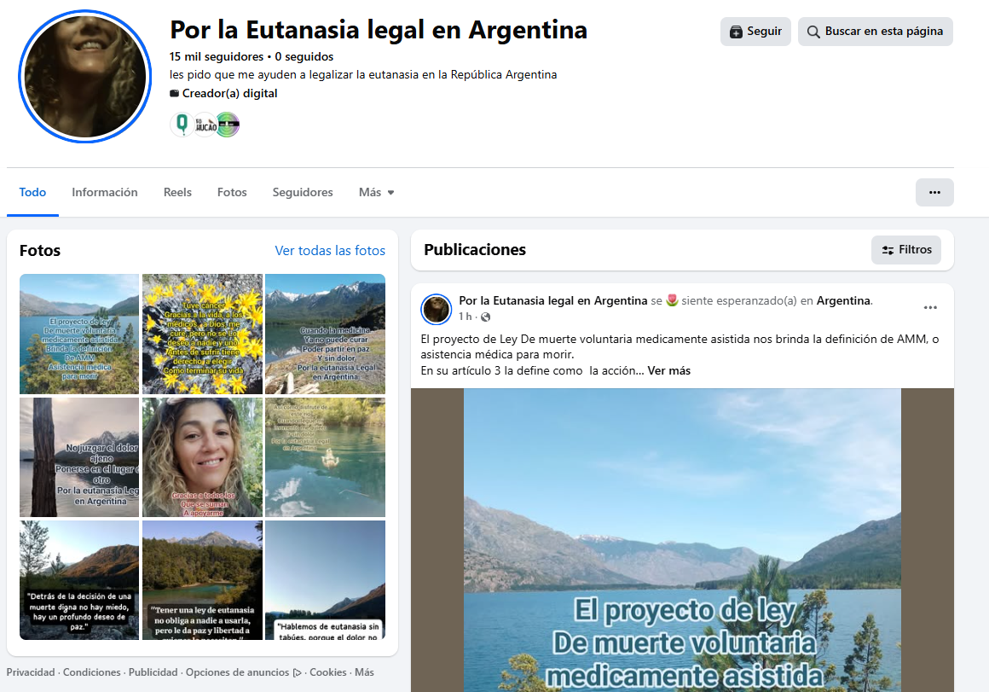Click the tulip feeling emoji in post
989x692 pixels.
click(672, 300)
